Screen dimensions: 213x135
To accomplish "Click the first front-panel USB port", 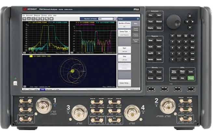I will pyautogui.click(x=151, y=89).
